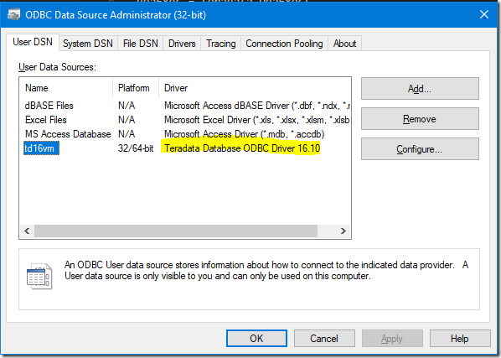The image size is (501, 358).
Task: Click the Remove button
Action: pyautogui.click(x=420, y=119)
